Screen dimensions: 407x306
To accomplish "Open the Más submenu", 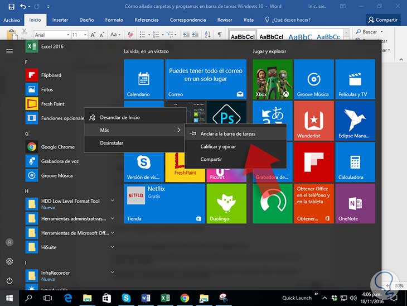I will [x=135, y=130].
